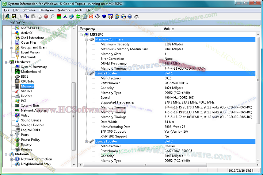The image size is (263, 175).
Task: Select CPU Info tree item
Action: click(x=27, y=81)
